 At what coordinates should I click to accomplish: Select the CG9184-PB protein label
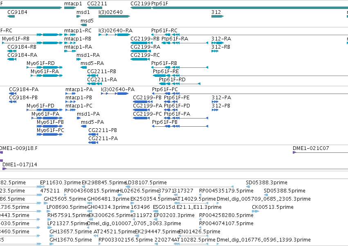coord(23,98)
